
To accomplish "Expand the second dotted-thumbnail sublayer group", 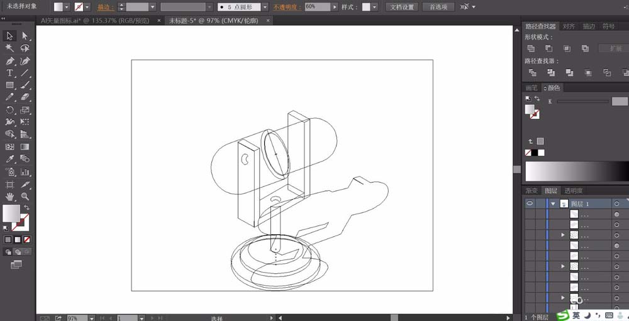I will pos(563,266).
